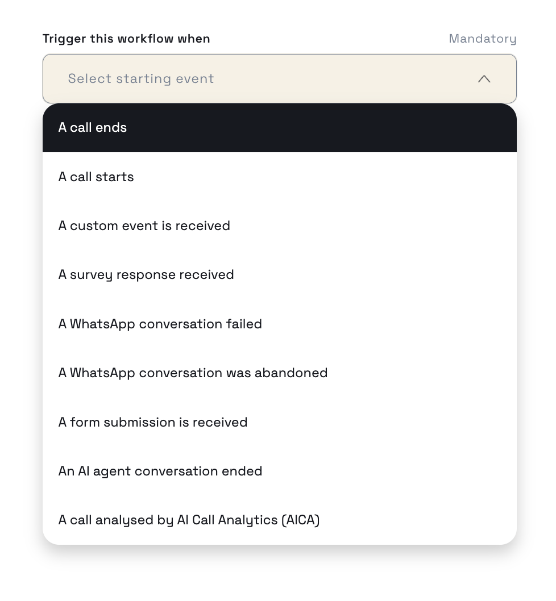The image size is (556, 601).
Task: Select 'A survey response received' event
Action: [x=279, y=275]
